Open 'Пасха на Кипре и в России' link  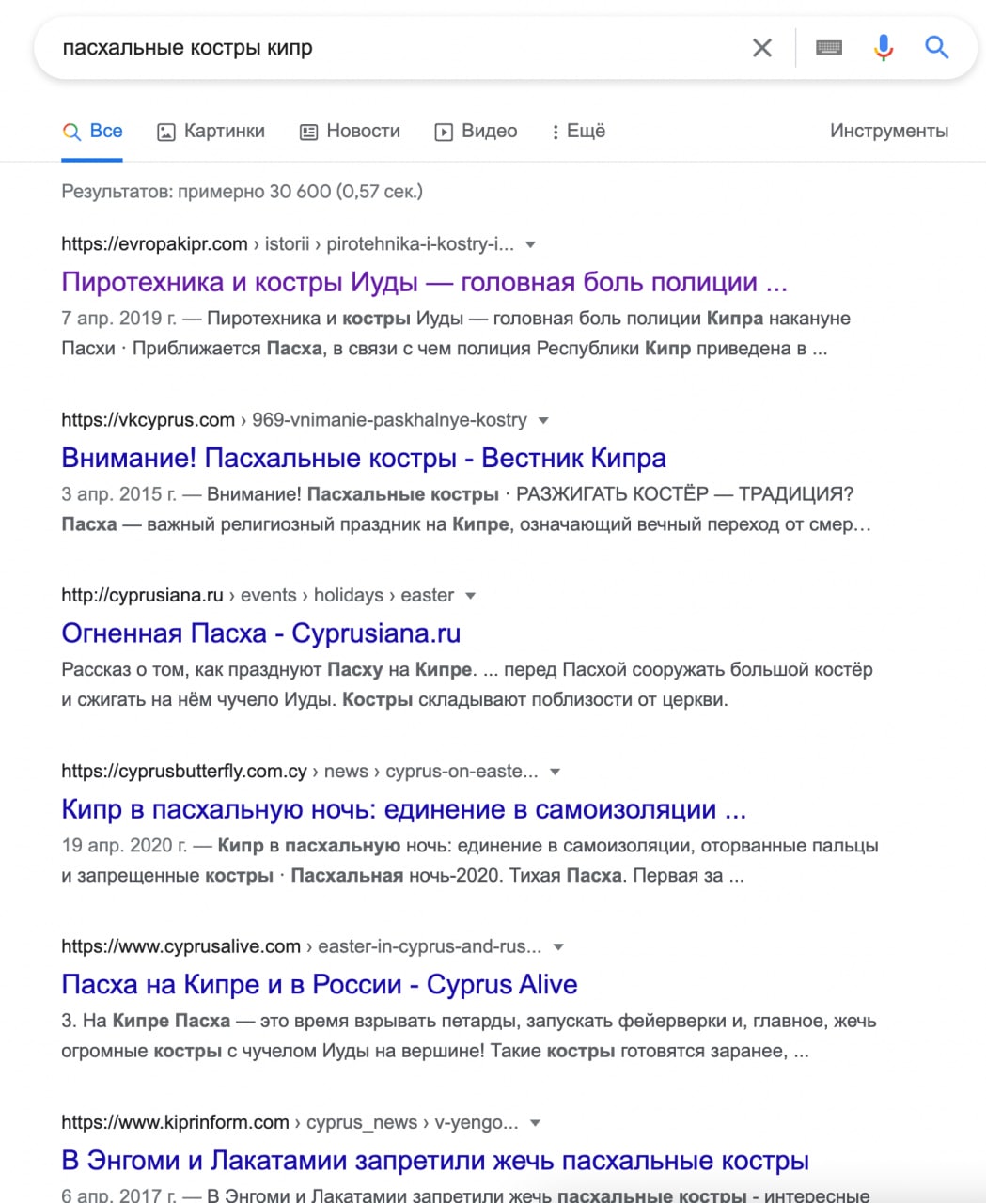click(x=319, y=984)
